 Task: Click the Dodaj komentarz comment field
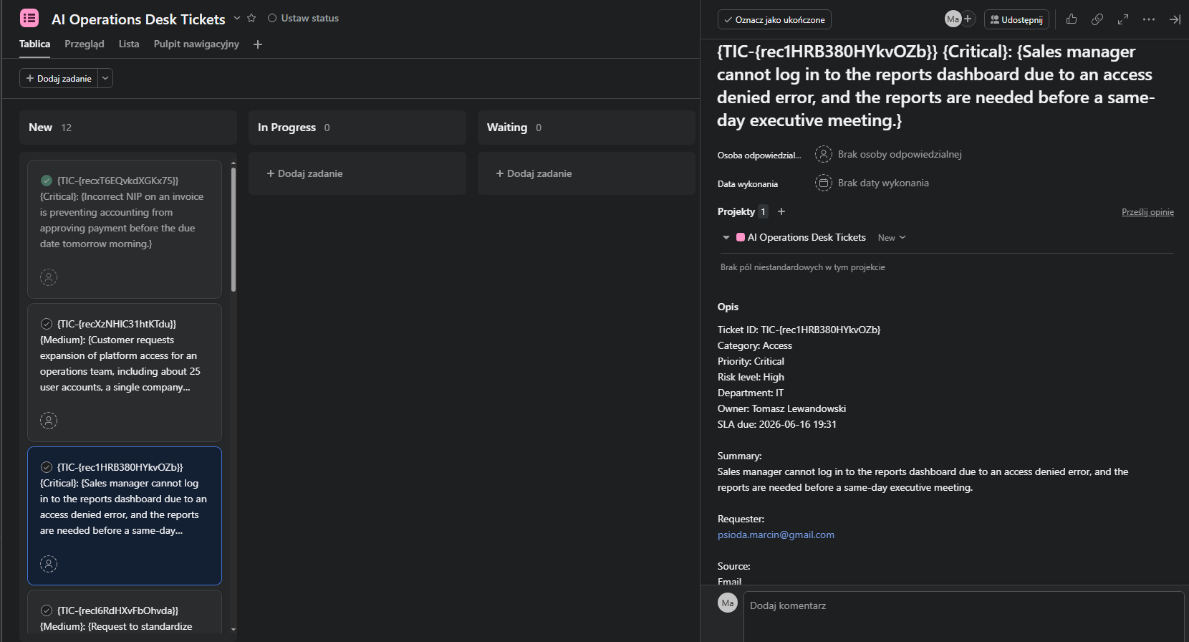tap(963, 616)
